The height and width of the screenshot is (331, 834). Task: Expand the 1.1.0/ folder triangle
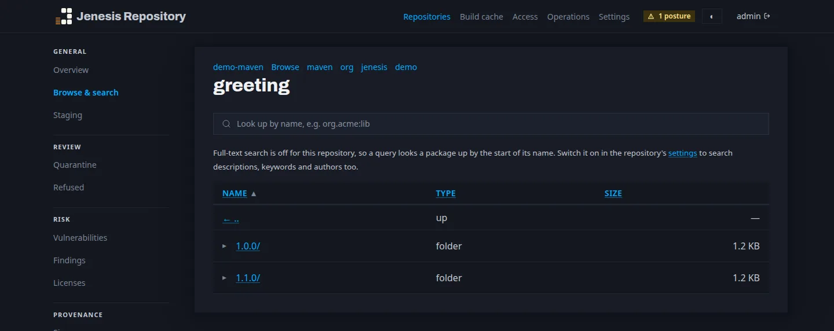[x=225, y=278]
